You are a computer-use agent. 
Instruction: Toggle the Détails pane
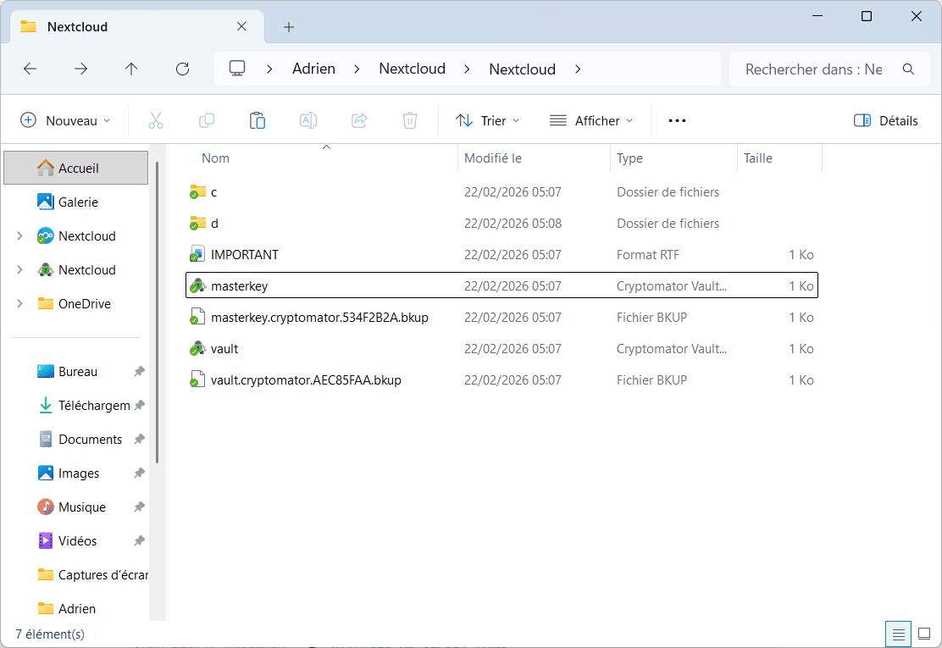886,120
